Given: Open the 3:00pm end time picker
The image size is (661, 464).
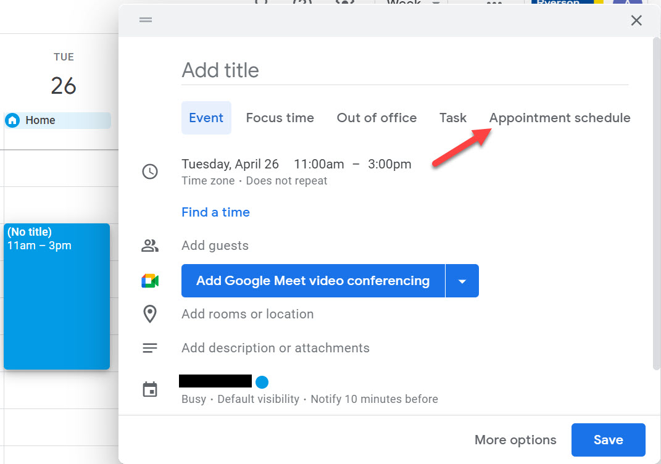Looking at the screenshot, I should point(389,164).
